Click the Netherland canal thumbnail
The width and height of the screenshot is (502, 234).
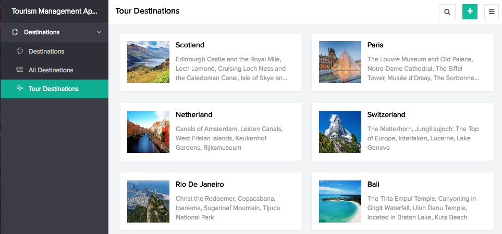pyautogui.click(x=148, y=132)
